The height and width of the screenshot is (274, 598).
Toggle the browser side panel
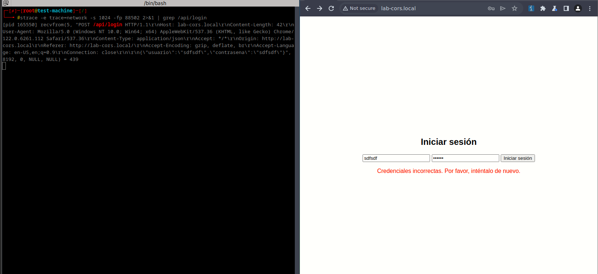pos(566,8)
